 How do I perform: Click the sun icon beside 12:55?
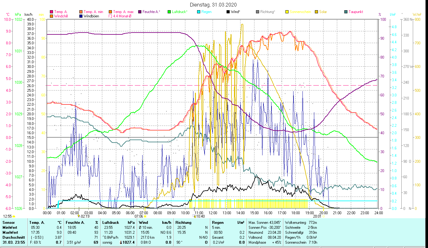pos(14,216)
